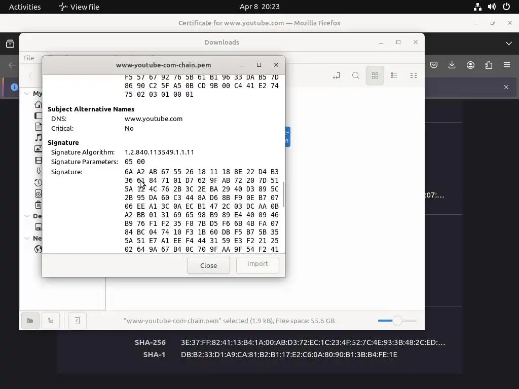Open File System place in sidebar
The image size is (519, 389).
point(39,194)
